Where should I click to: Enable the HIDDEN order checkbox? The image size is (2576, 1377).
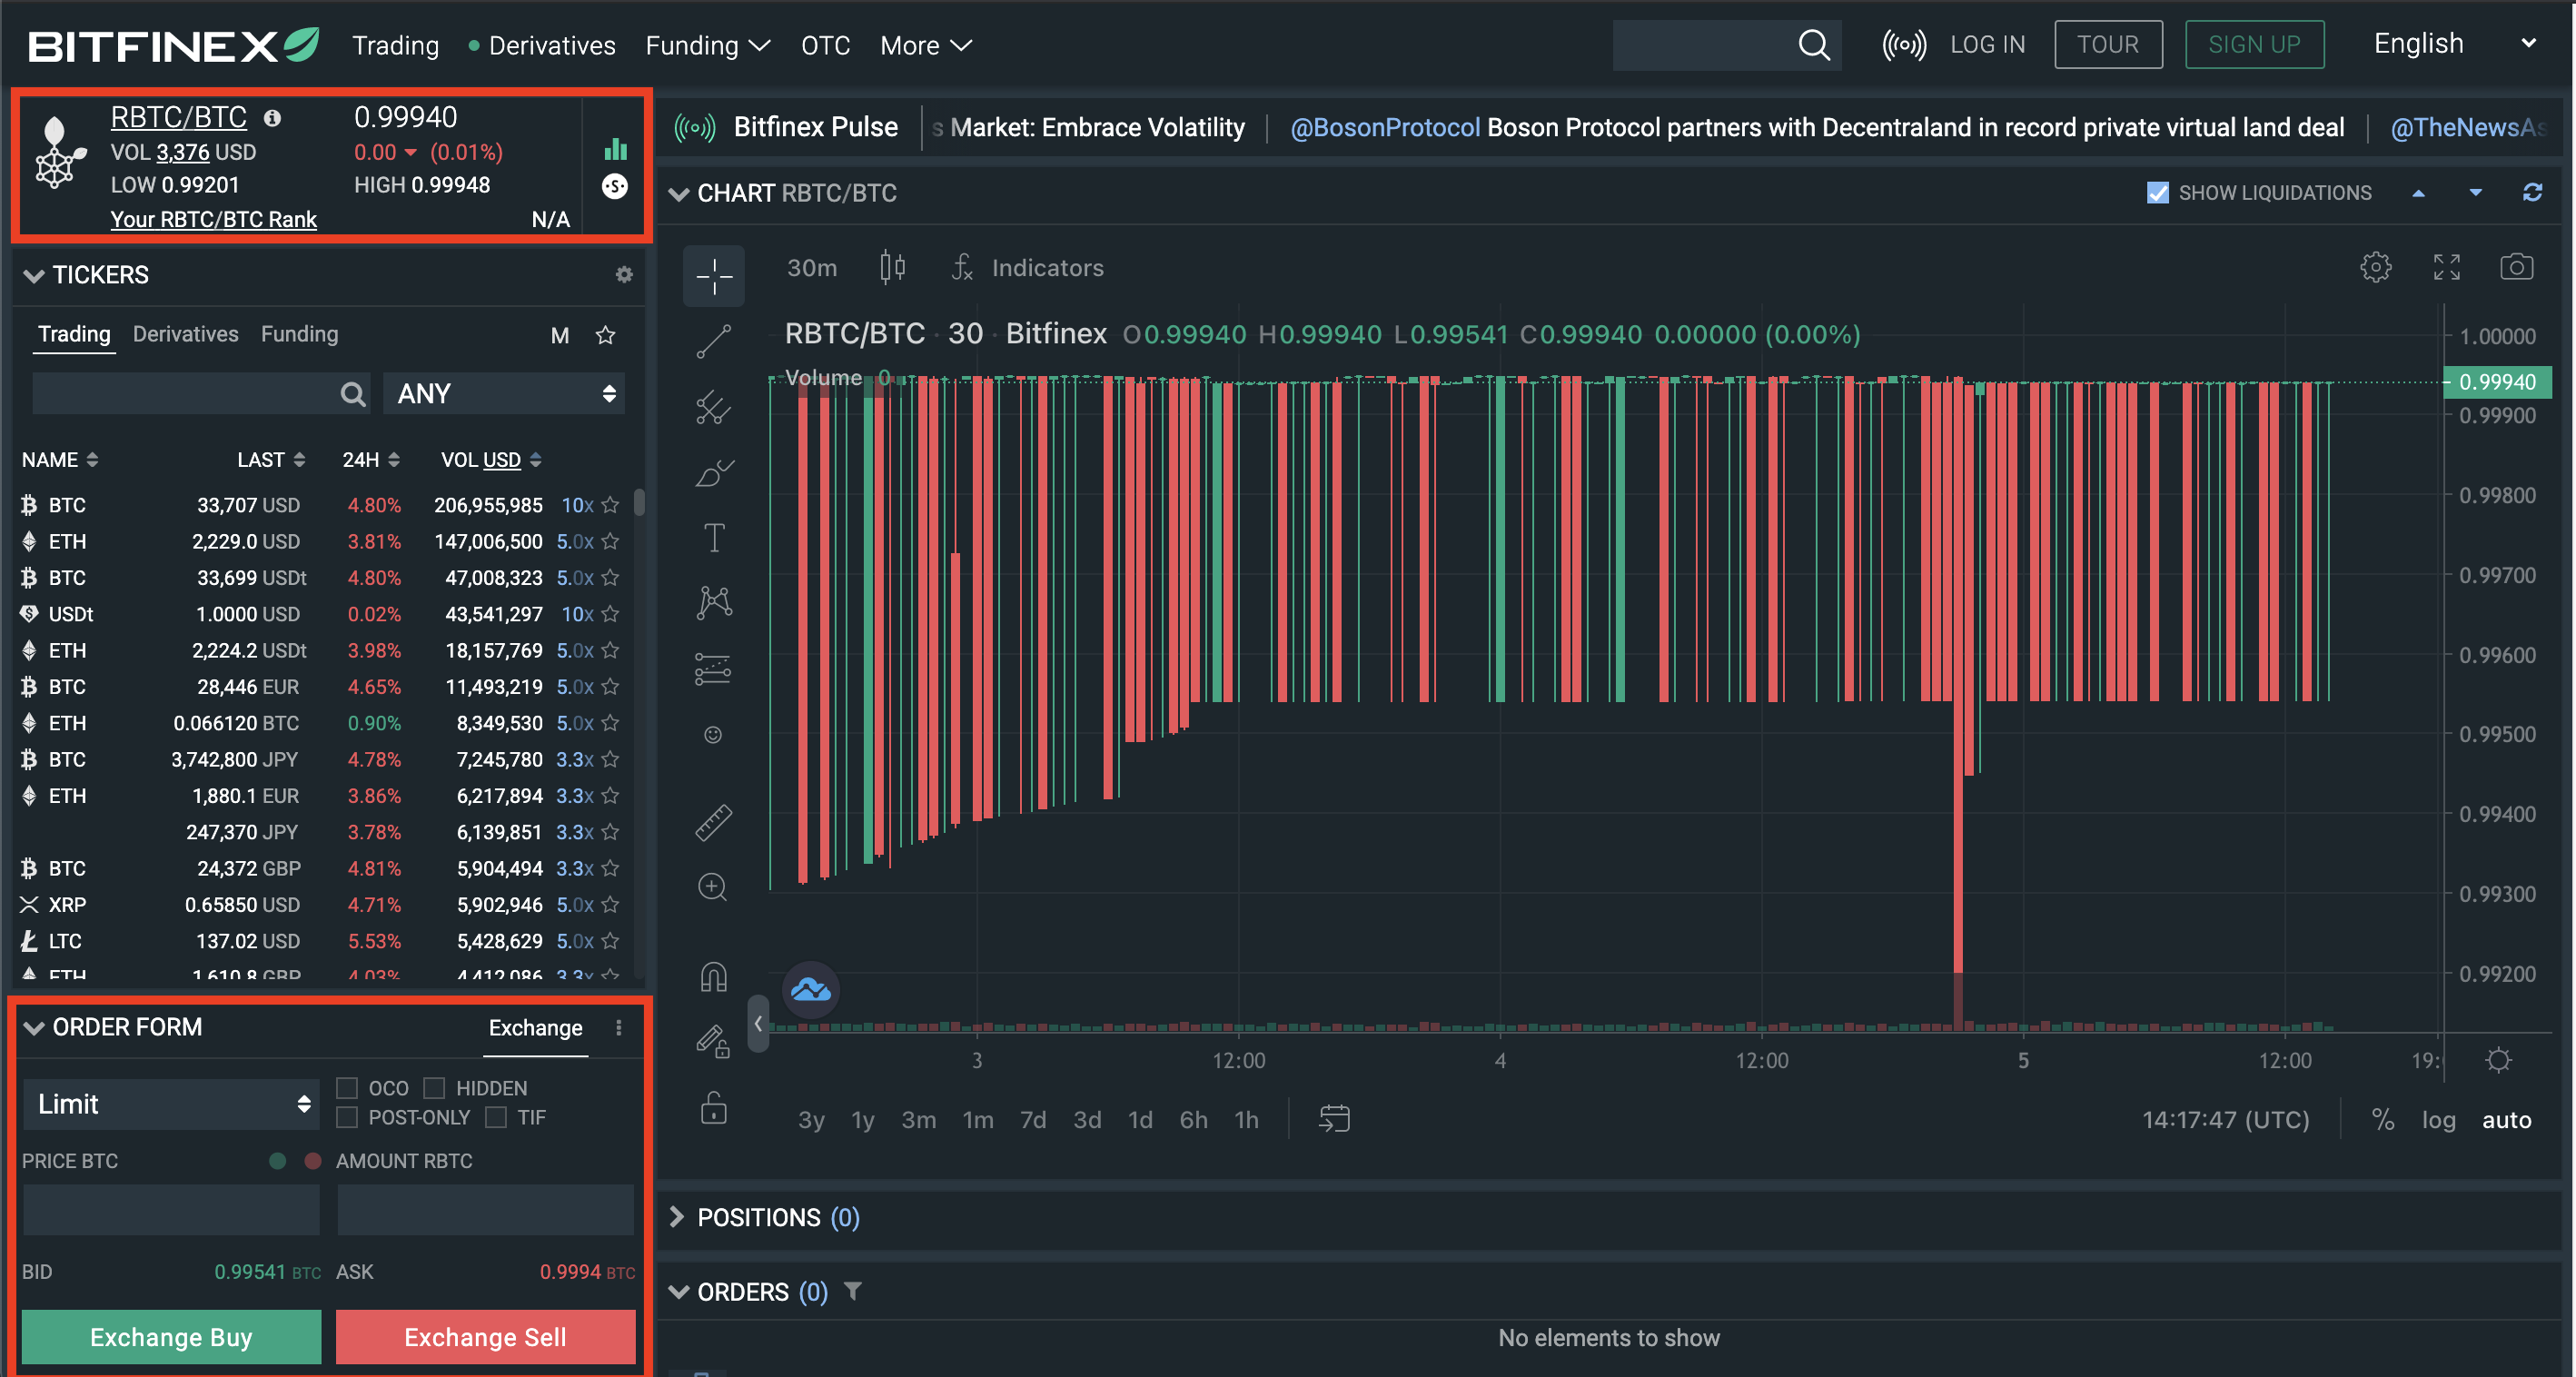[x=434, y=1088]
